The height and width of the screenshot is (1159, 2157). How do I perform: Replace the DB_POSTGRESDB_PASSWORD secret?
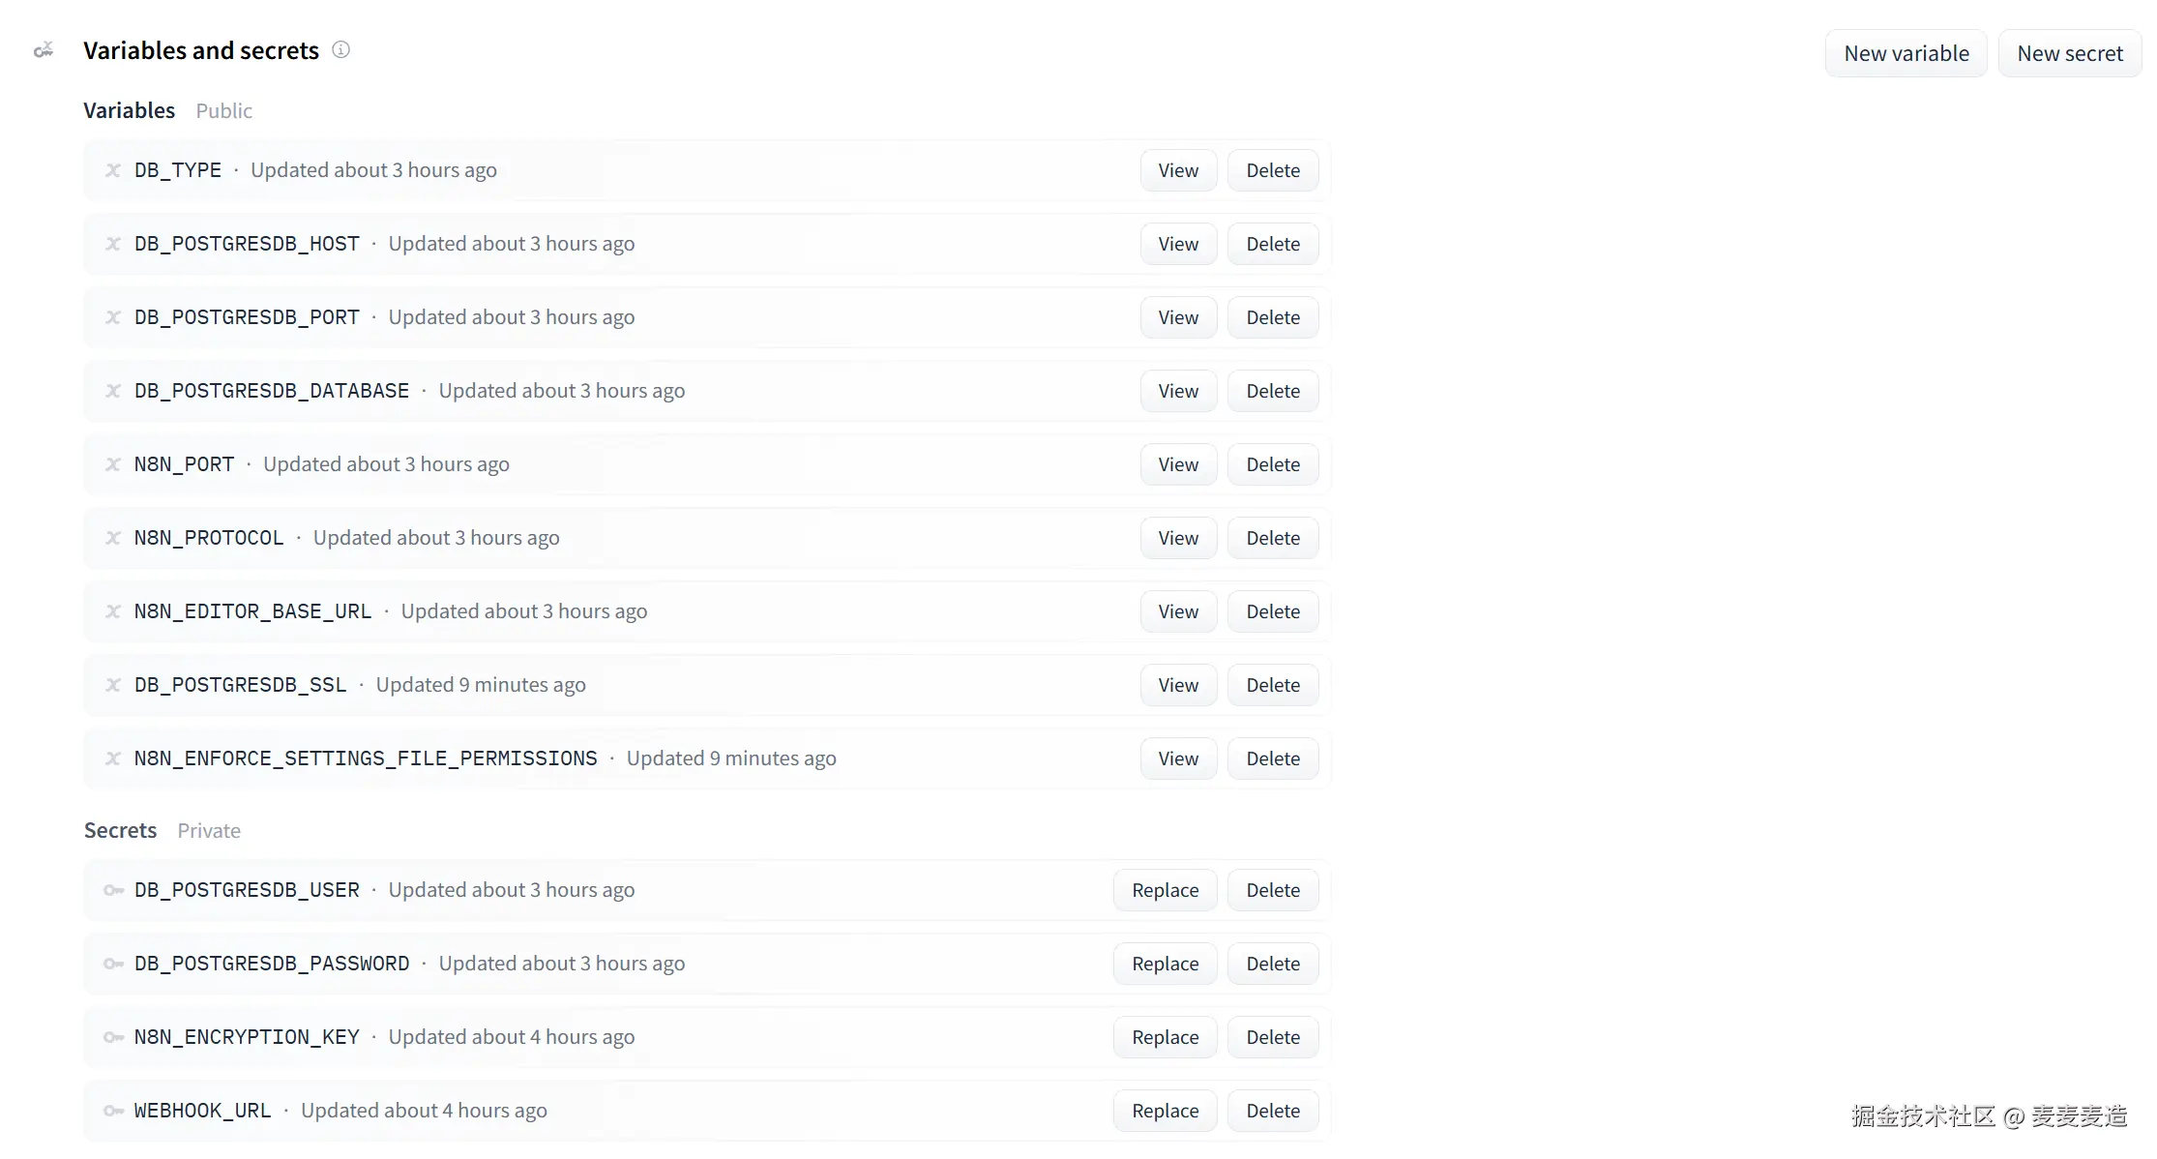1165,964
